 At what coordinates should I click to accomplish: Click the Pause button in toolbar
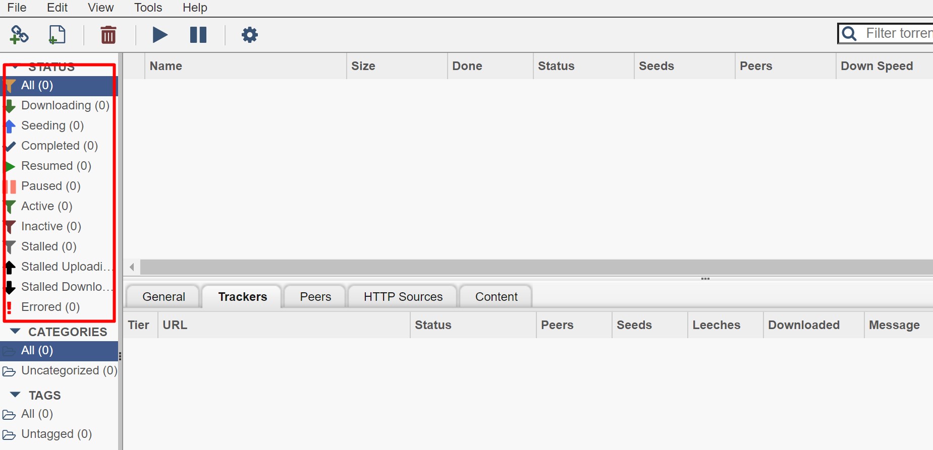[198, 35]
